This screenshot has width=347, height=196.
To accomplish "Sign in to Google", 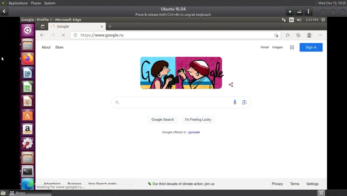I will pos(311,47).
